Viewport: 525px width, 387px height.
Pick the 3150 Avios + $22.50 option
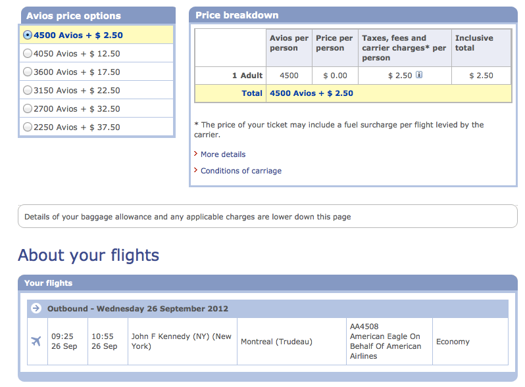[x=28, y=90]
